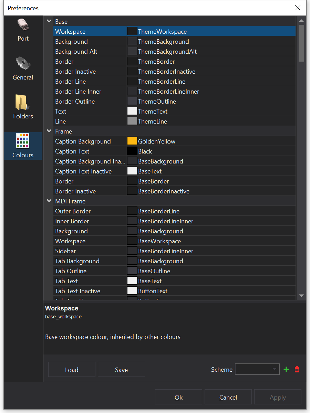The height and width of the screenshot is (413, 310).
Task: Click the scrollbar down arrow
Action: [x=301, y=295]
